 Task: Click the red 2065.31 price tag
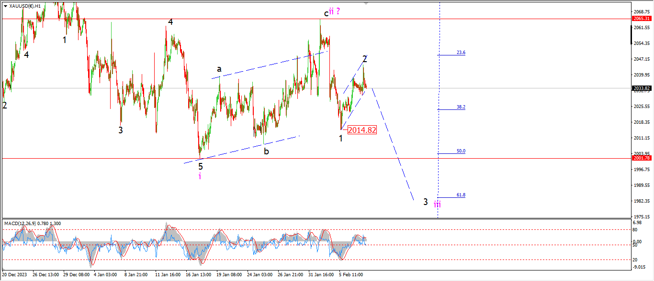(641, 19)
